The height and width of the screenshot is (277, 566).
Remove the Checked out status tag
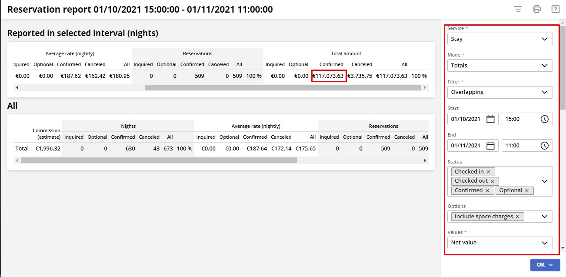[493, 181]
